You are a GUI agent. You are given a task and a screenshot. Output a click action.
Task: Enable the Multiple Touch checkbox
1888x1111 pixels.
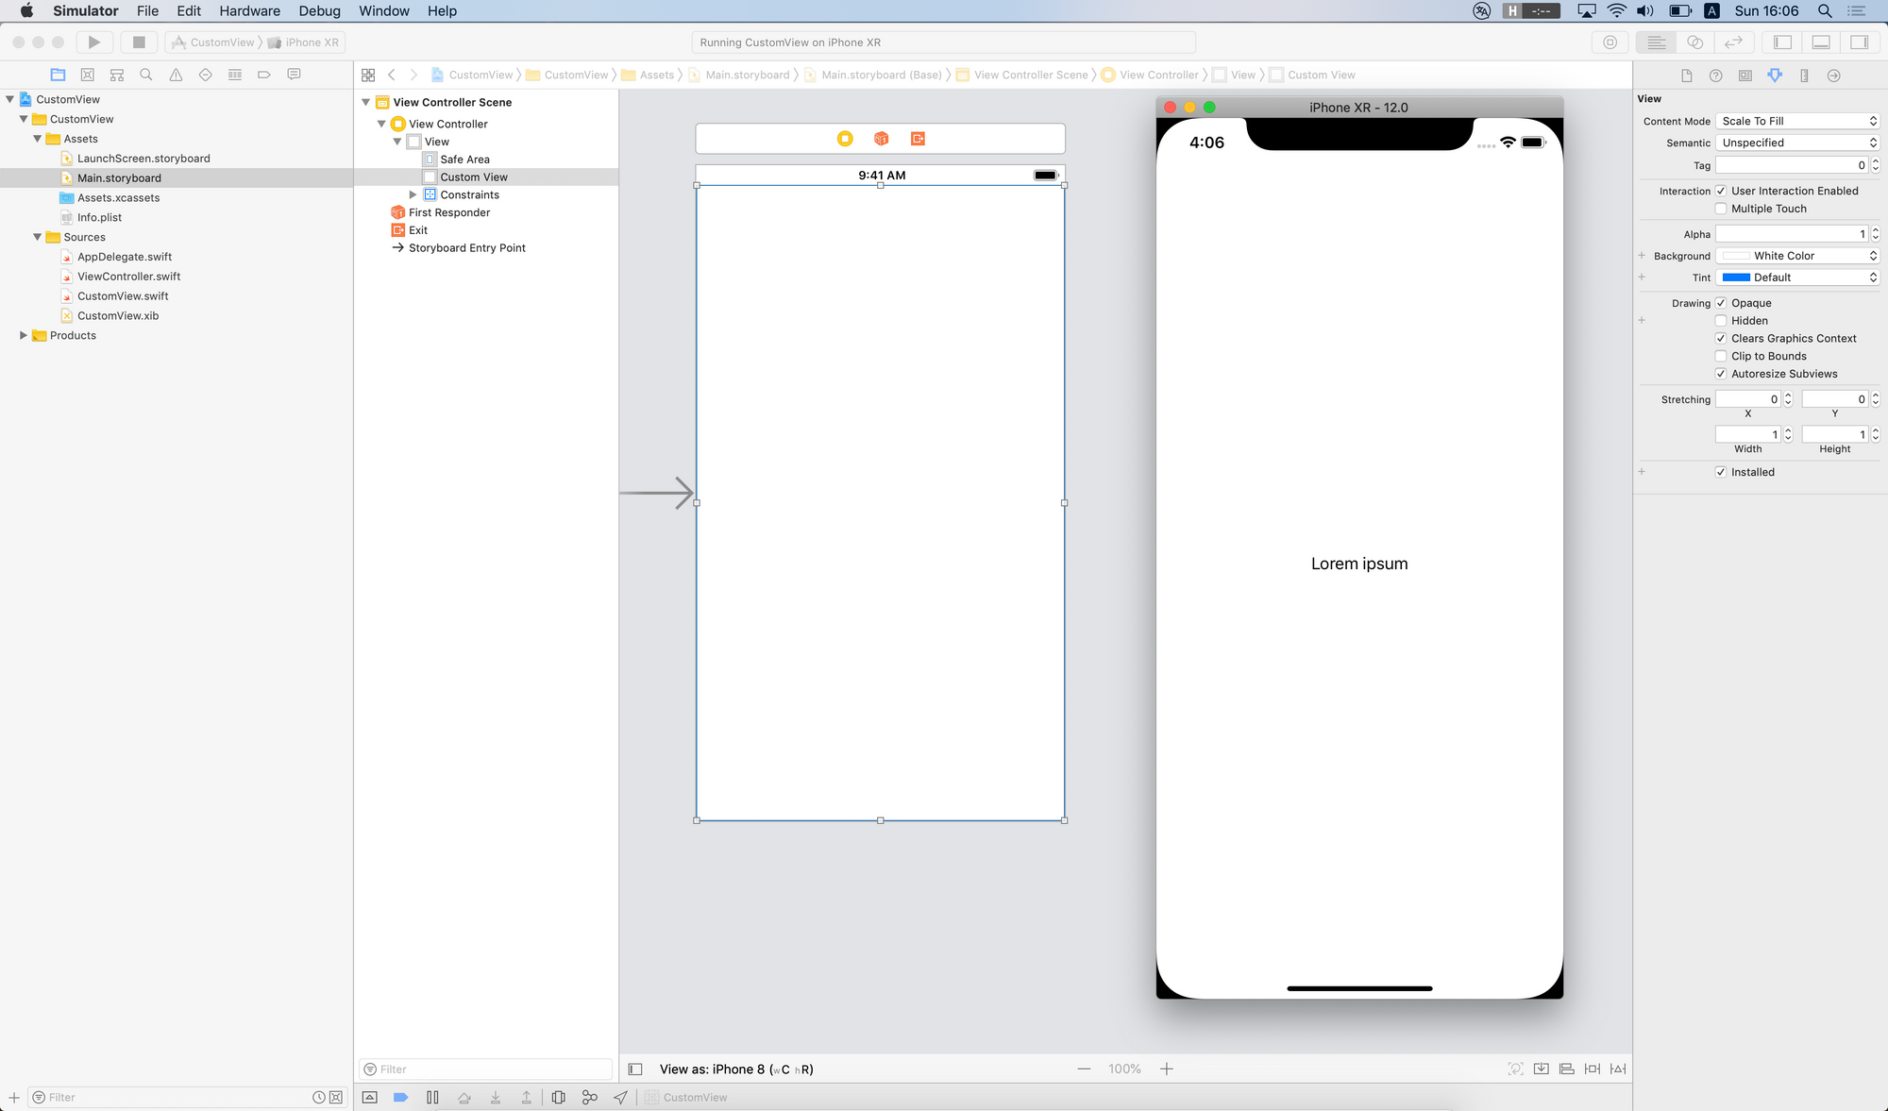[x=1721, y=209]
